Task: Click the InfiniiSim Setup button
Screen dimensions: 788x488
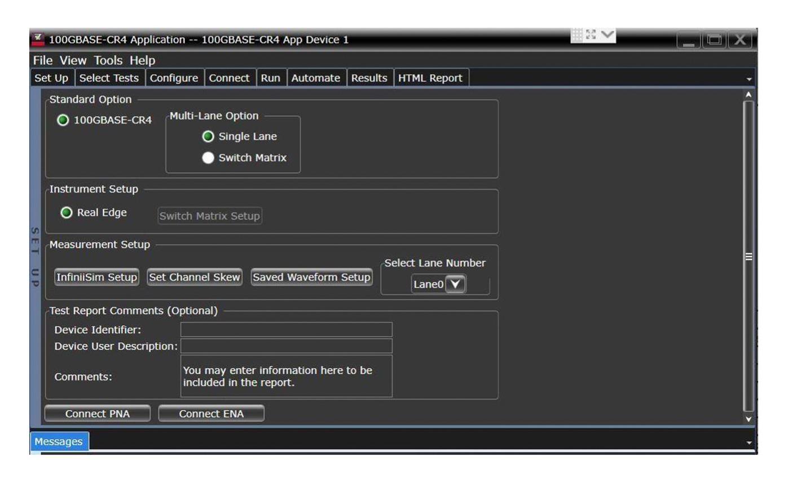Action: click(x=96, y=277)
